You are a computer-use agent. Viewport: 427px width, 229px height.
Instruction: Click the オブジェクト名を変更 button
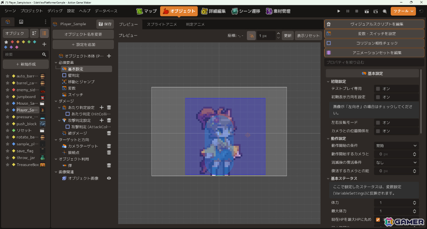tap(83, 34)
